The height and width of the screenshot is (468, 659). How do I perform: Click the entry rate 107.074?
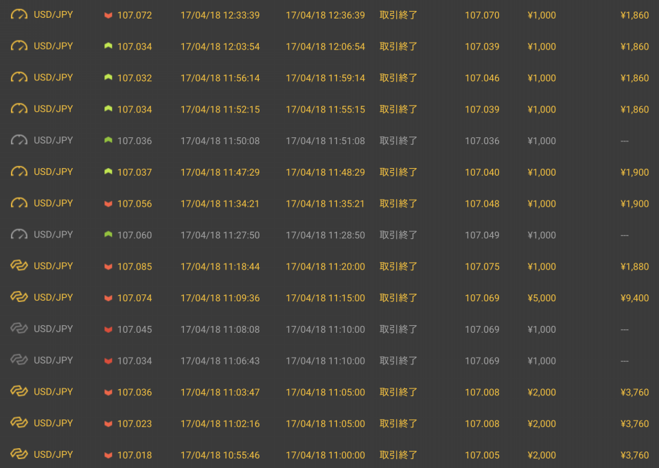click(135, 298)
